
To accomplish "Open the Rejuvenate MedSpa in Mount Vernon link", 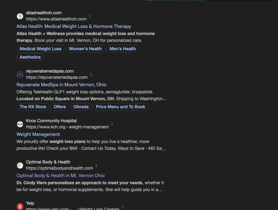I will point(61,85).
